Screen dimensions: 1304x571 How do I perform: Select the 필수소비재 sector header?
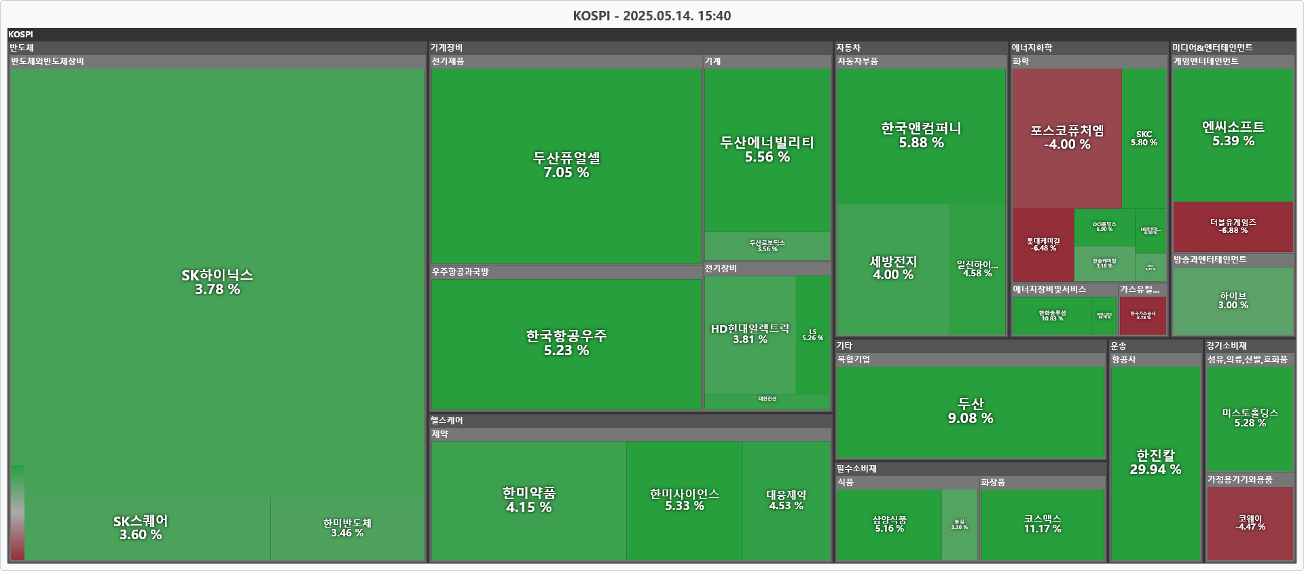[971, 468]
